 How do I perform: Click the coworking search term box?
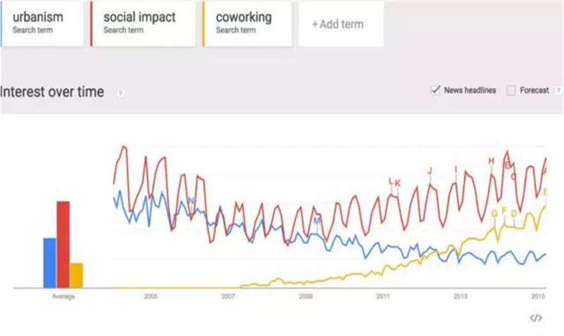(x=247, y=24)
